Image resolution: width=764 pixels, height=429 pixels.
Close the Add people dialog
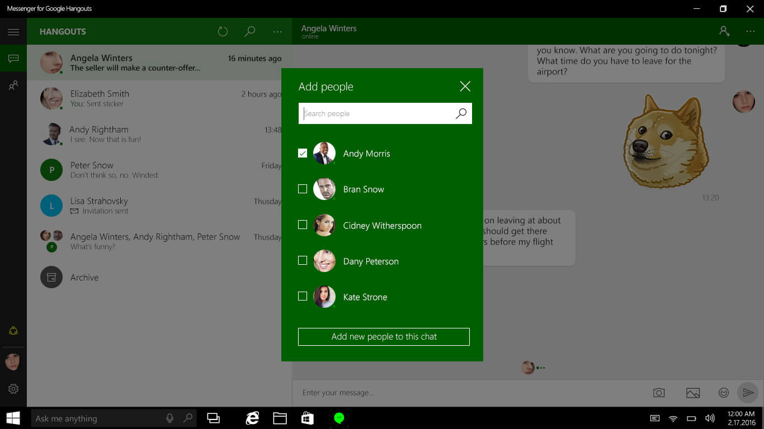465,86
